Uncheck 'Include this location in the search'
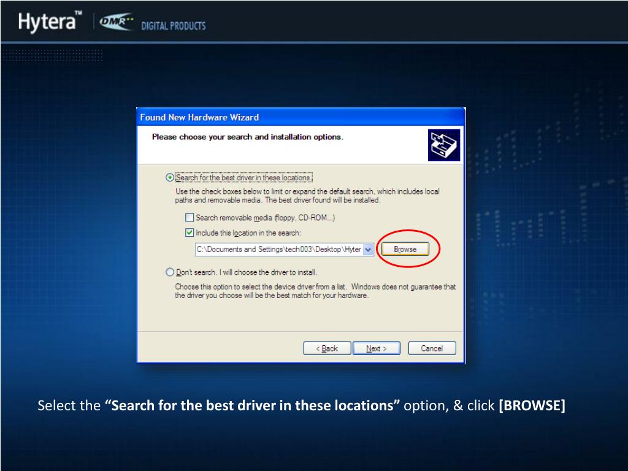Viewport: 628px width, 471px height. (x=190, y=232)
